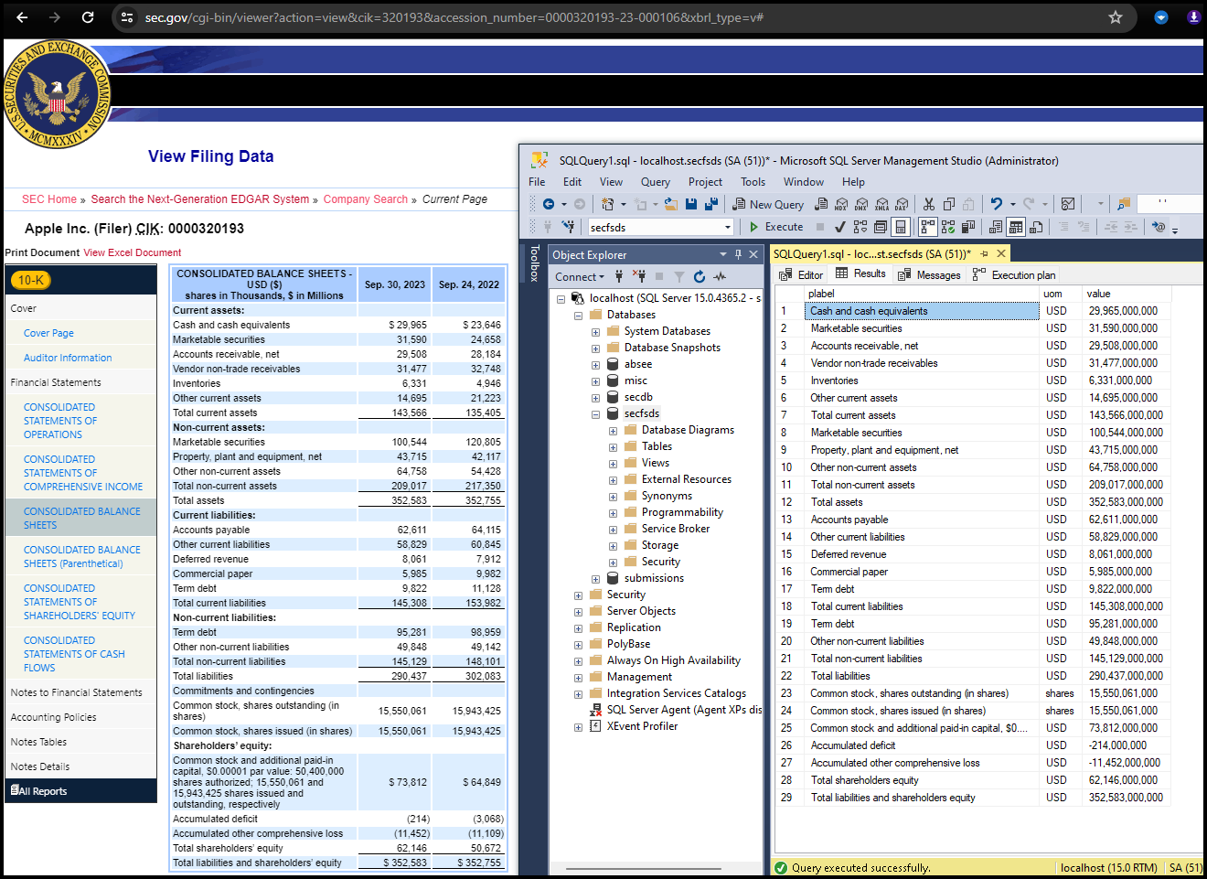Screen dimensions: 1207x879
Task: Switch to the Execution plan tab
Action: coord(1014,274)
